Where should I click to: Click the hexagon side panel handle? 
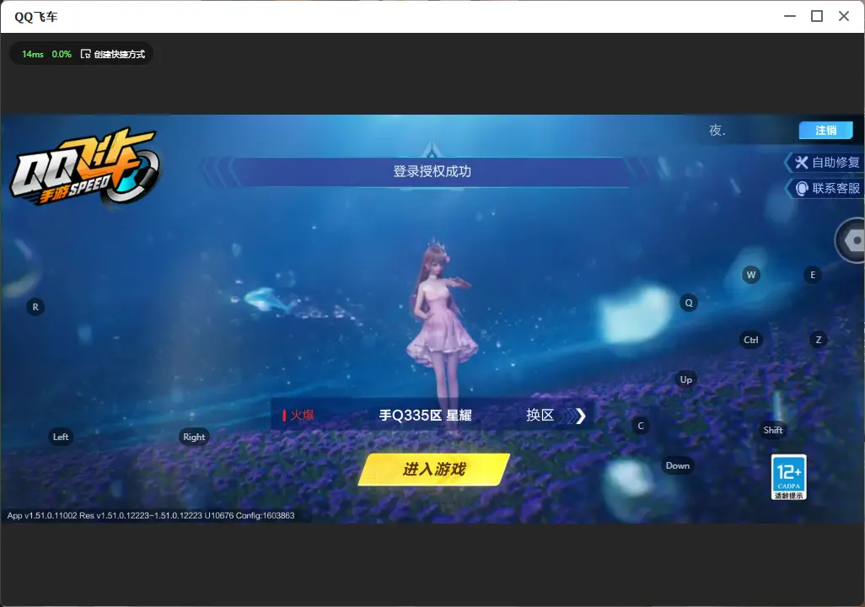click(852, 240)
